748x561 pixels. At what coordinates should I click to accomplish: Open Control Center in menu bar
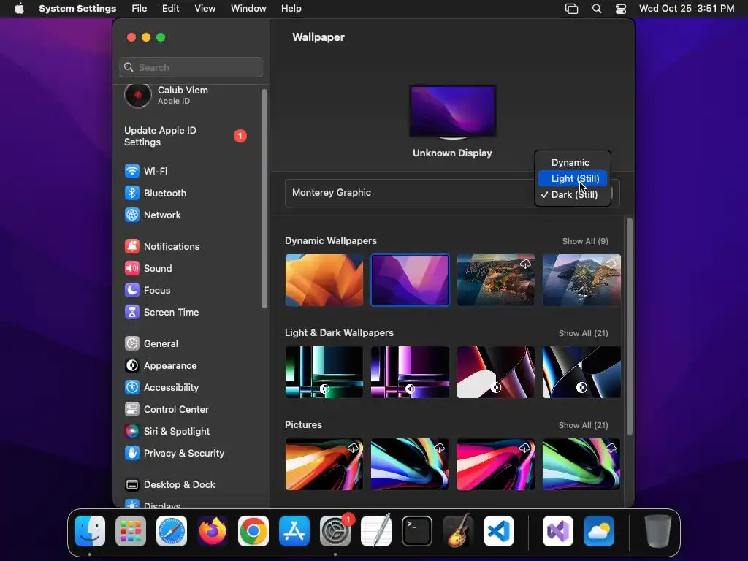621,9
